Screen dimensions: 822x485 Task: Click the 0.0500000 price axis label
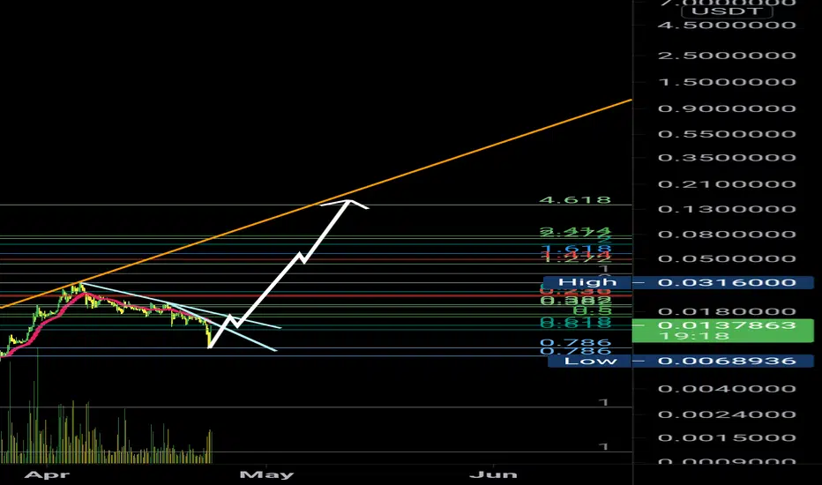coord(727,258)
